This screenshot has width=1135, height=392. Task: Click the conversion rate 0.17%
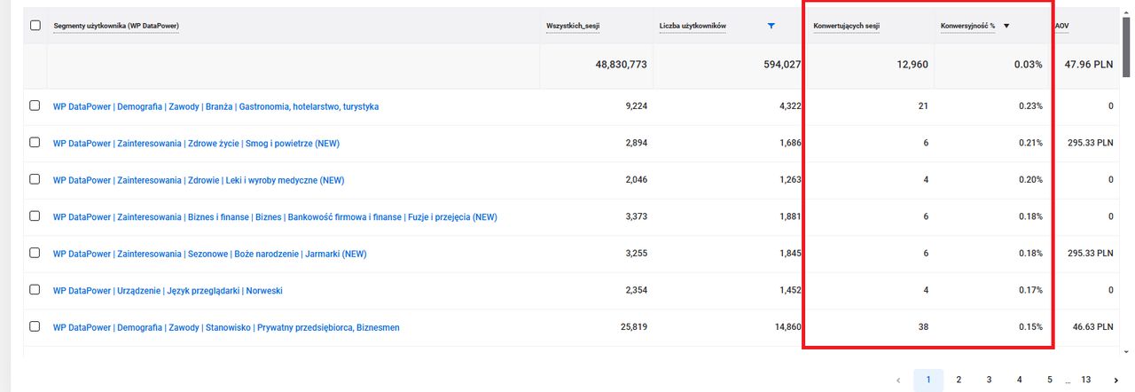(x=1030, y=291)
